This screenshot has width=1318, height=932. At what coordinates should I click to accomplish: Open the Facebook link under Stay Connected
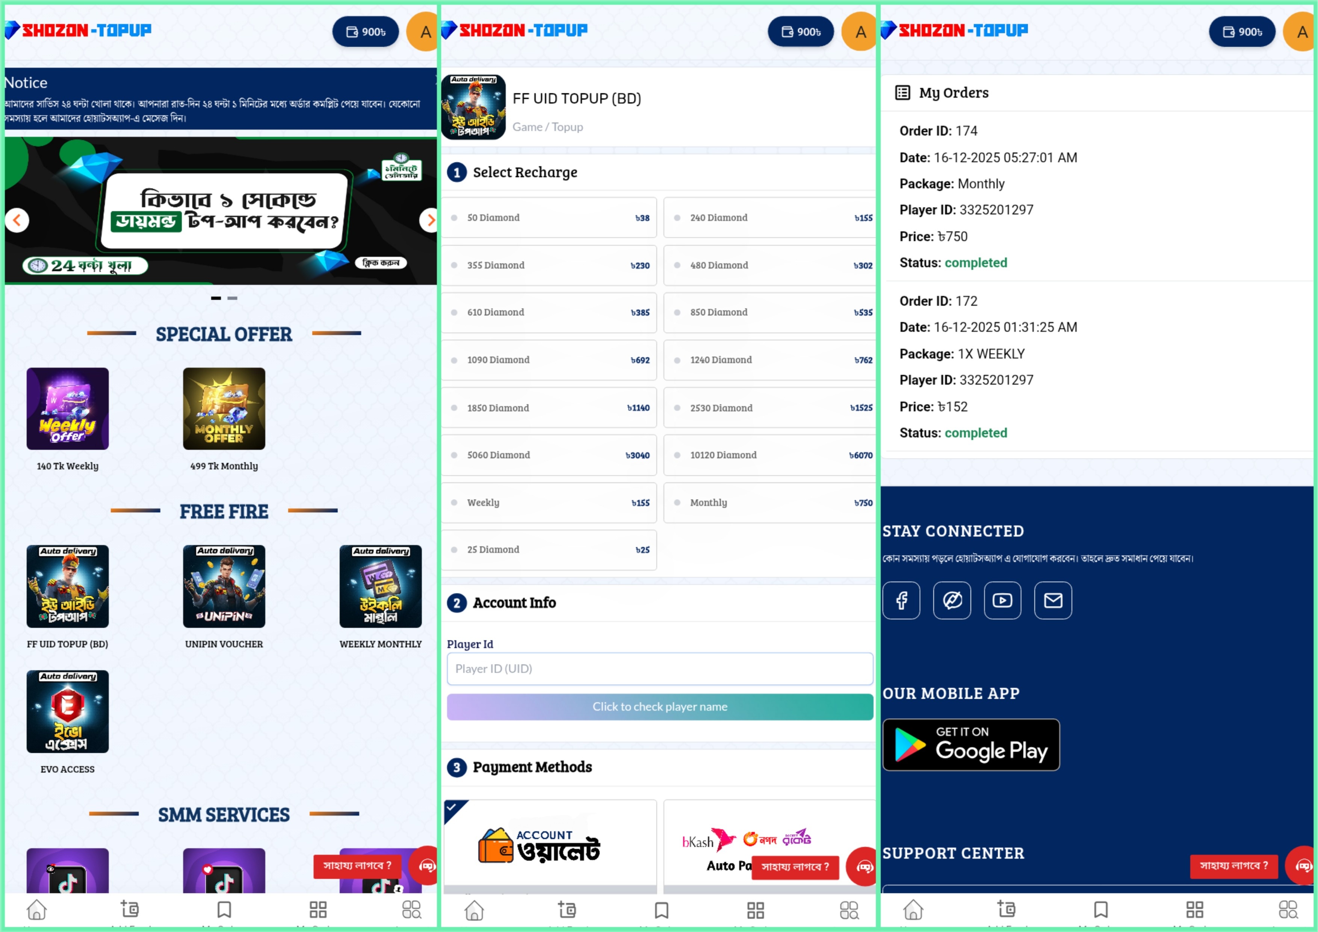click(901, 600)
